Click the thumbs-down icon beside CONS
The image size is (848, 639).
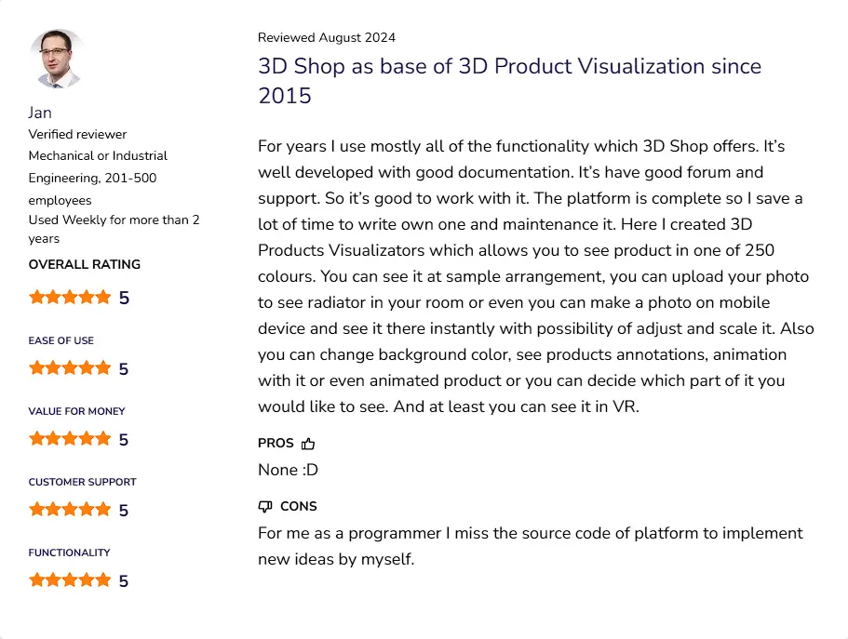click(x=265, y=507)
